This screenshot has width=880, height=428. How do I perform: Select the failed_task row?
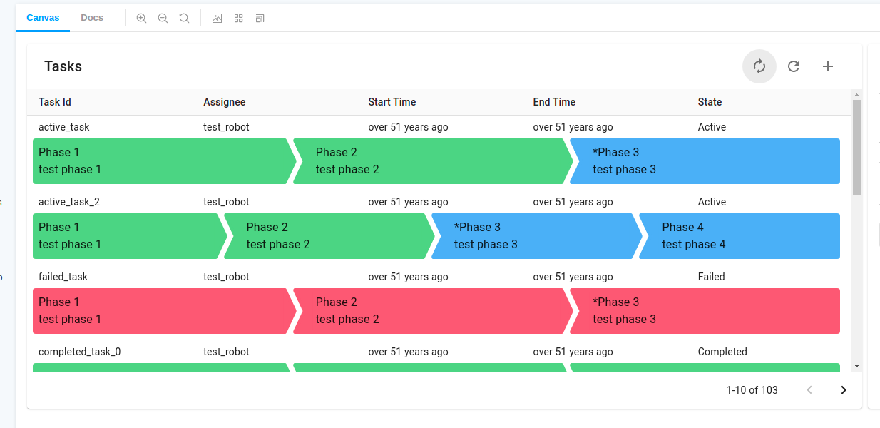click(x=61, y=277)
